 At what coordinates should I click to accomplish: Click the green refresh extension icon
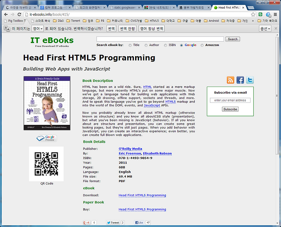pos(261,14)
